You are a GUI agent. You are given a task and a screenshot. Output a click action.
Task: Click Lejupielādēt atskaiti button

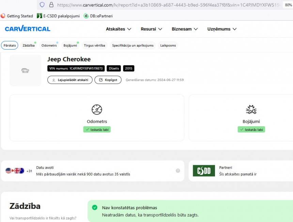[x=70, y=80]
